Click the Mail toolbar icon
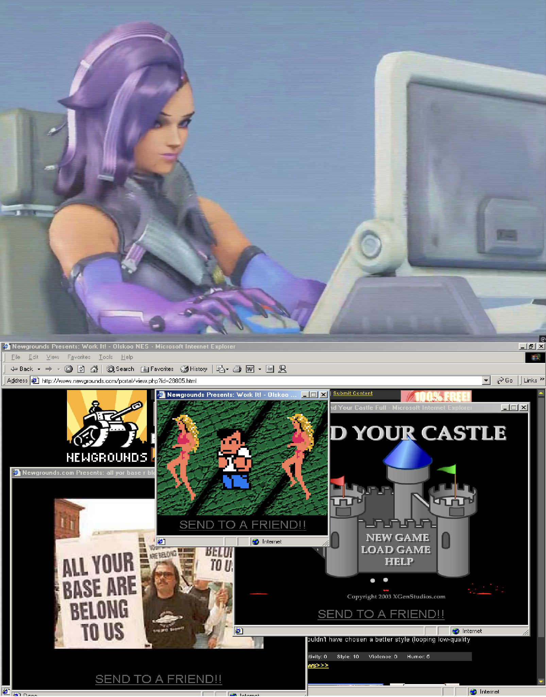546x697 pixels. pos(221,369)
